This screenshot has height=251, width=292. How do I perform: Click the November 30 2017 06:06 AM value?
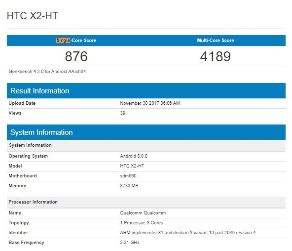click(x=150, y=103)
